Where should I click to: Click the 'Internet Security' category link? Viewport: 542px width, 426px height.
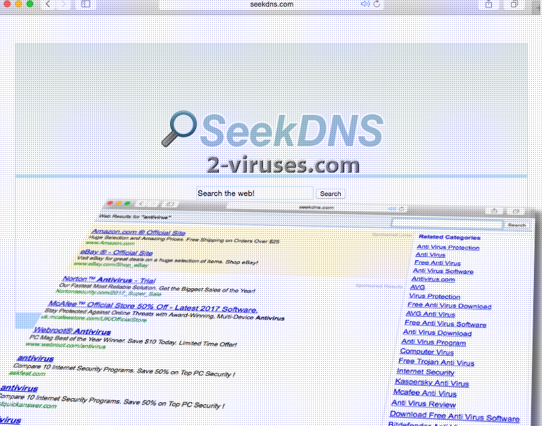(425, 372)
